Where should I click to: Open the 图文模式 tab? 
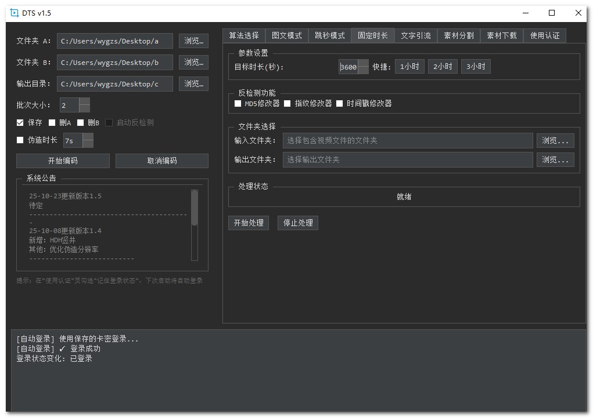point(288,35)
